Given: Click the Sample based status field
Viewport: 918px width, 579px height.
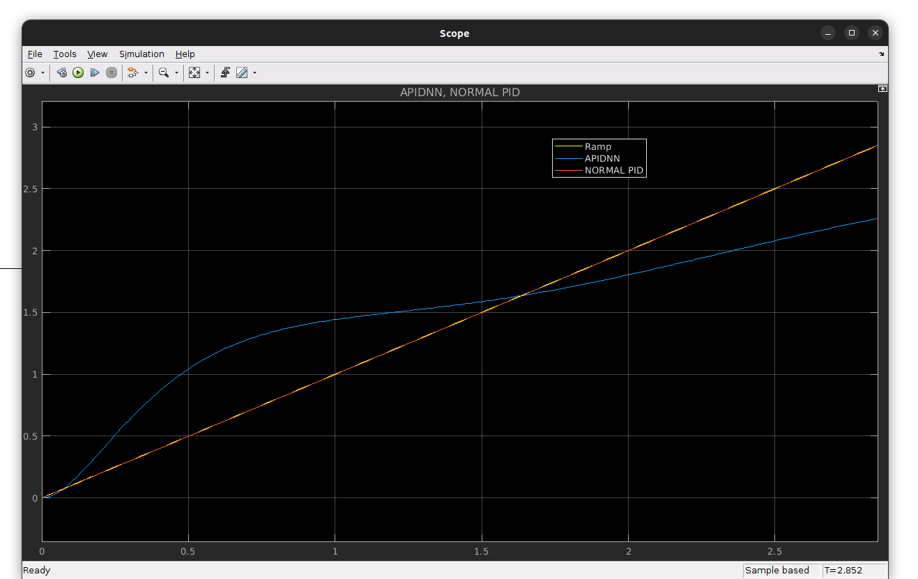Looking at the screenshot, I should coord(782,570).
